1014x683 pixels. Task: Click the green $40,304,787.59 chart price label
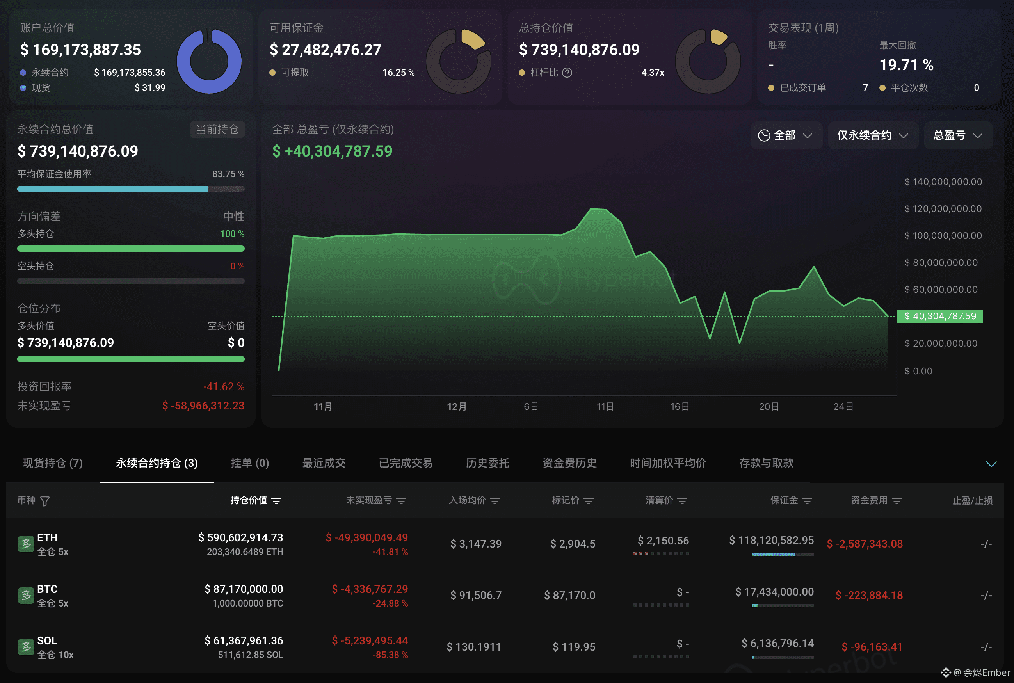[939, 316]
